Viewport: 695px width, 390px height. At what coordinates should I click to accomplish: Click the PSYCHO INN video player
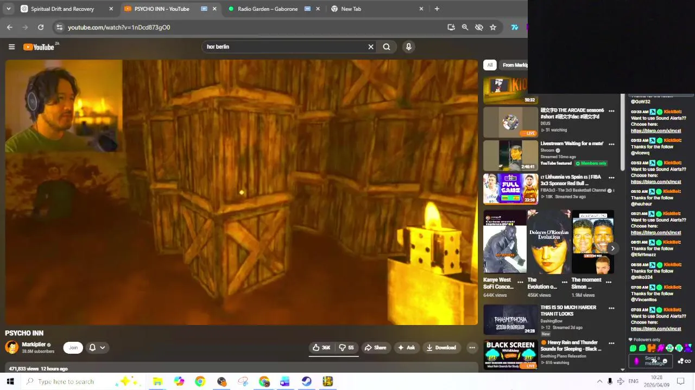coord(242,192)
